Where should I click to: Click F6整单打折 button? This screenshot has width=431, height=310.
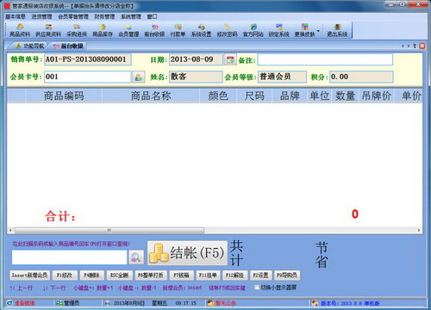(x=151, y=276)
